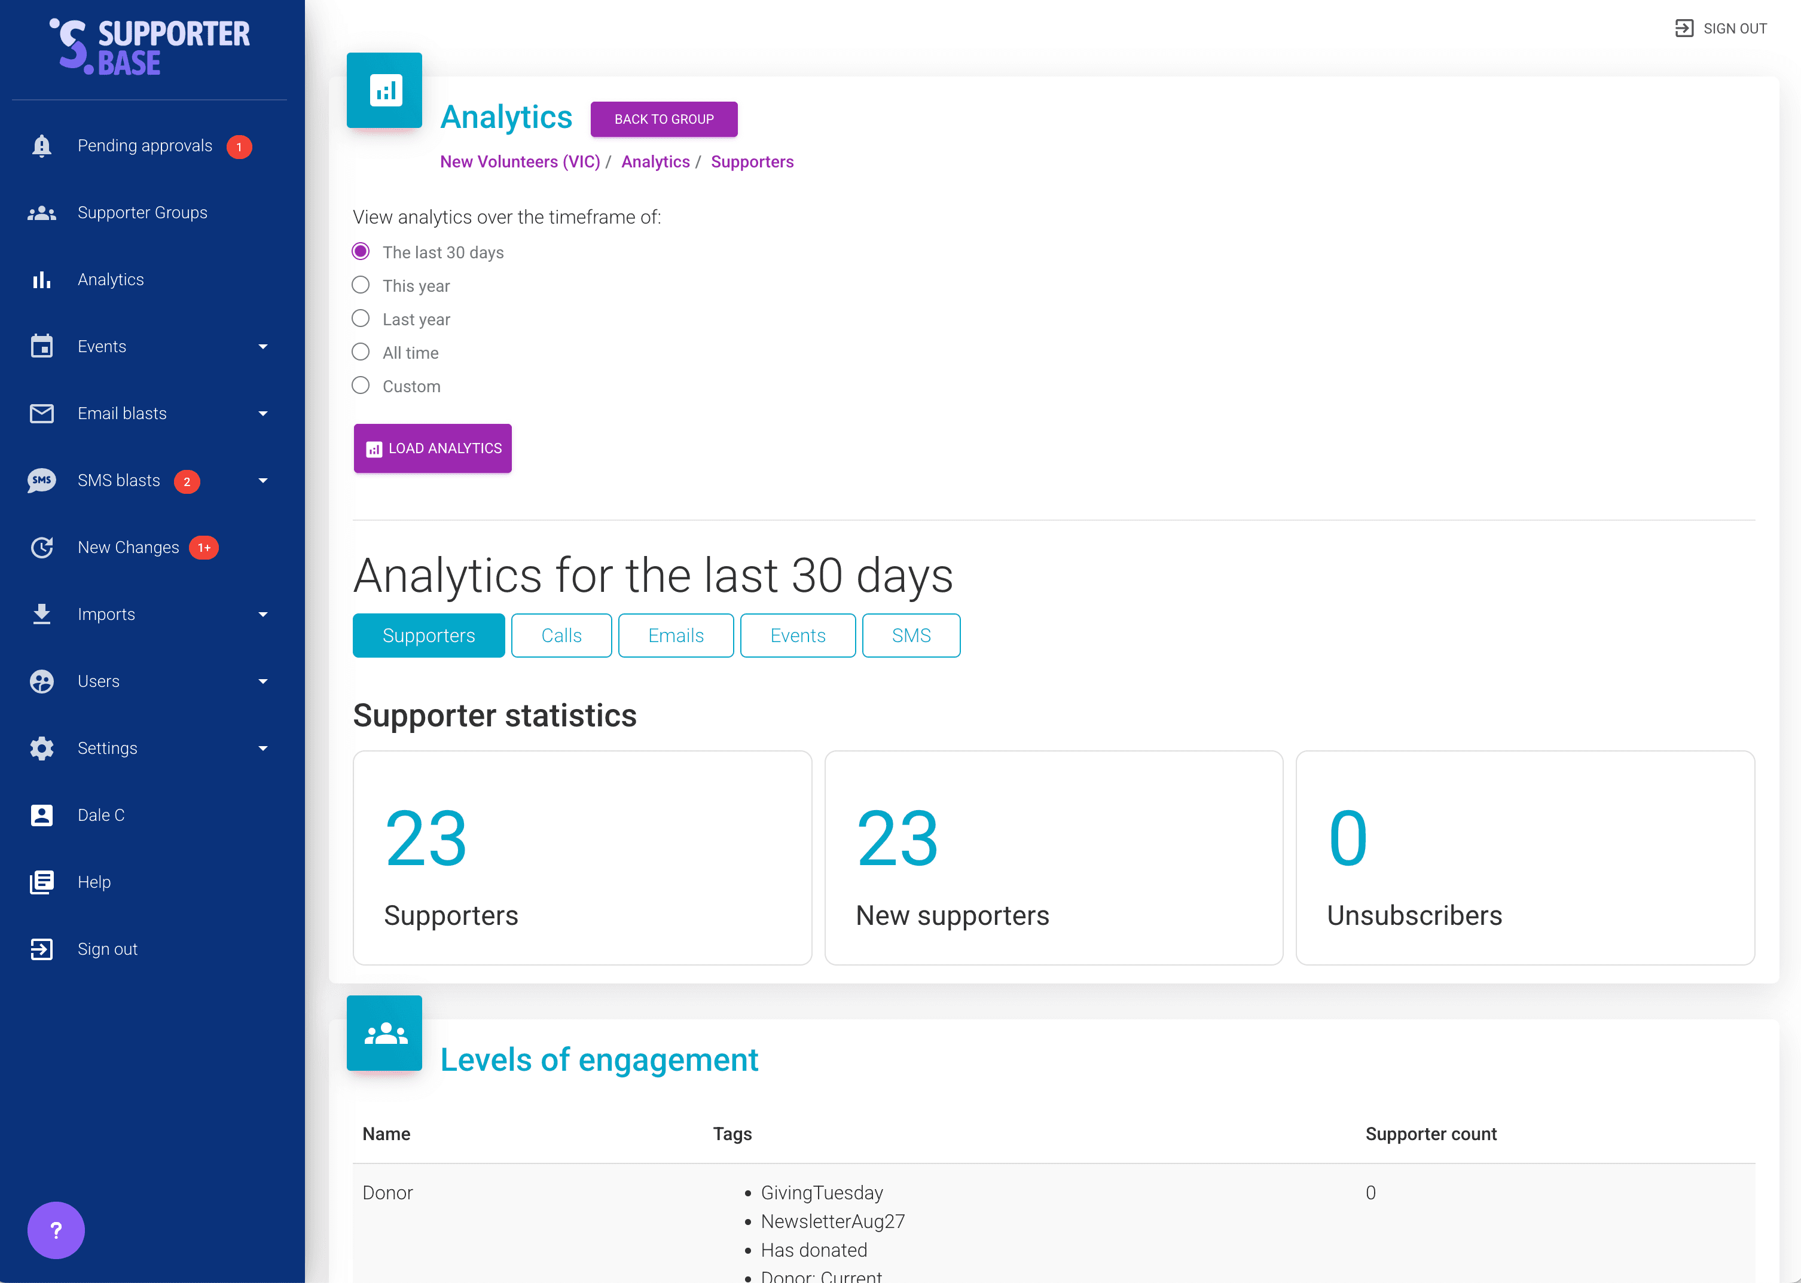
Task: Click the Imports download icon
Action: pyautogui.click(x=41, y=614)
